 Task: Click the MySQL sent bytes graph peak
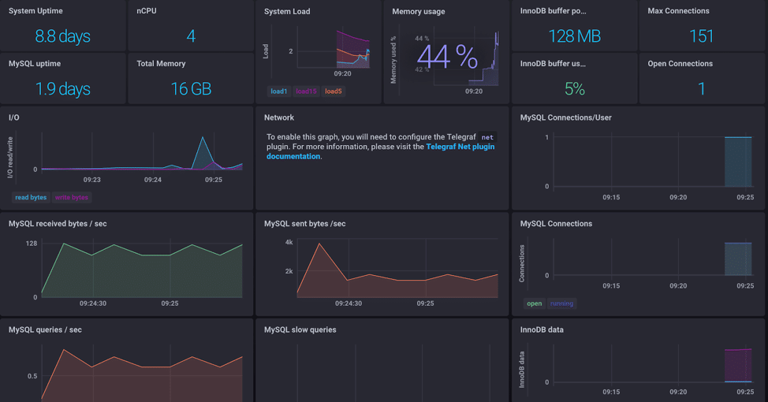(319, 244)
